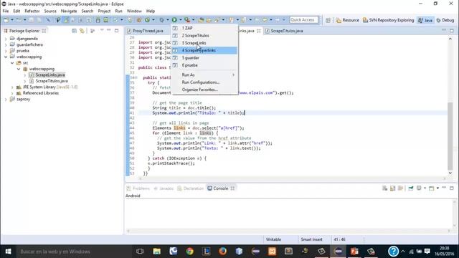The image size is (459, 258).
Task: Click the Clear Console icon
Action: [384, 188]
